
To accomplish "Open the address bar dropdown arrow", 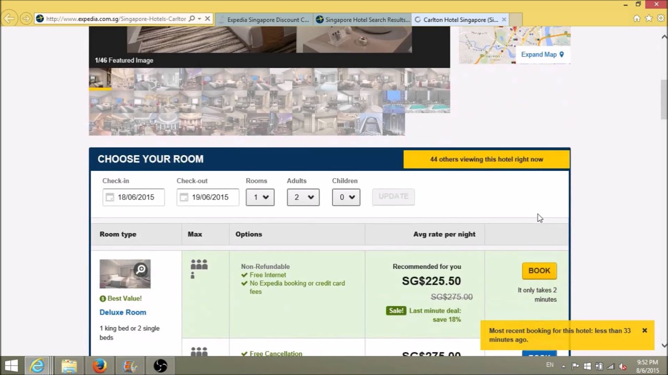I will coord(199,19).
